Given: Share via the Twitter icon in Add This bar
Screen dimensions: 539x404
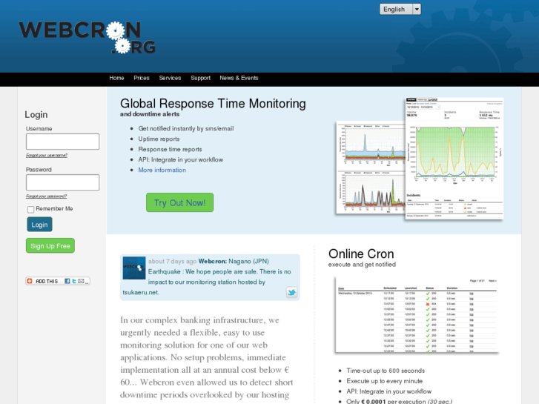Looking at the screenshot, I should coord(74,281).
